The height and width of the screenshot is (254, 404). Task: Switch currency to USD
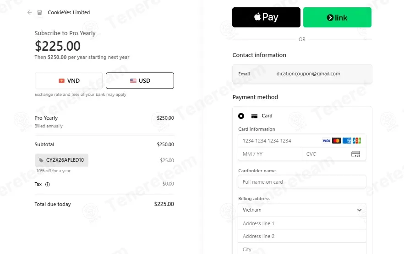[140, 81]
